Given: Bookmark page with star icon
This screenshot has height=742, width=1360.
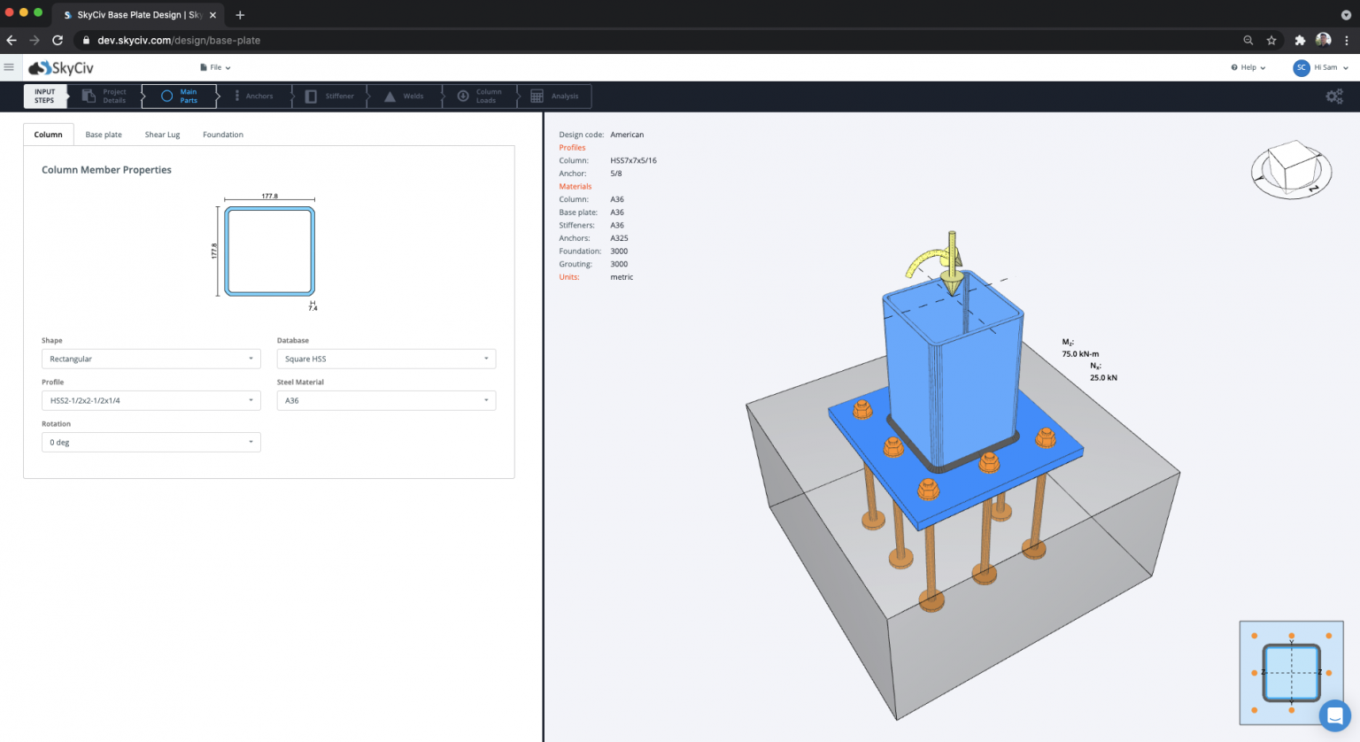Looking at the screenshot, I should (x=1271, y=40).
